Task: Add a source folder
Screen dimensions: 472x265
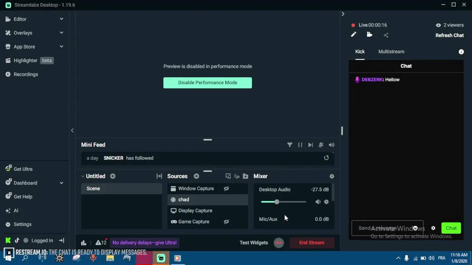Action: click(246, 176)
